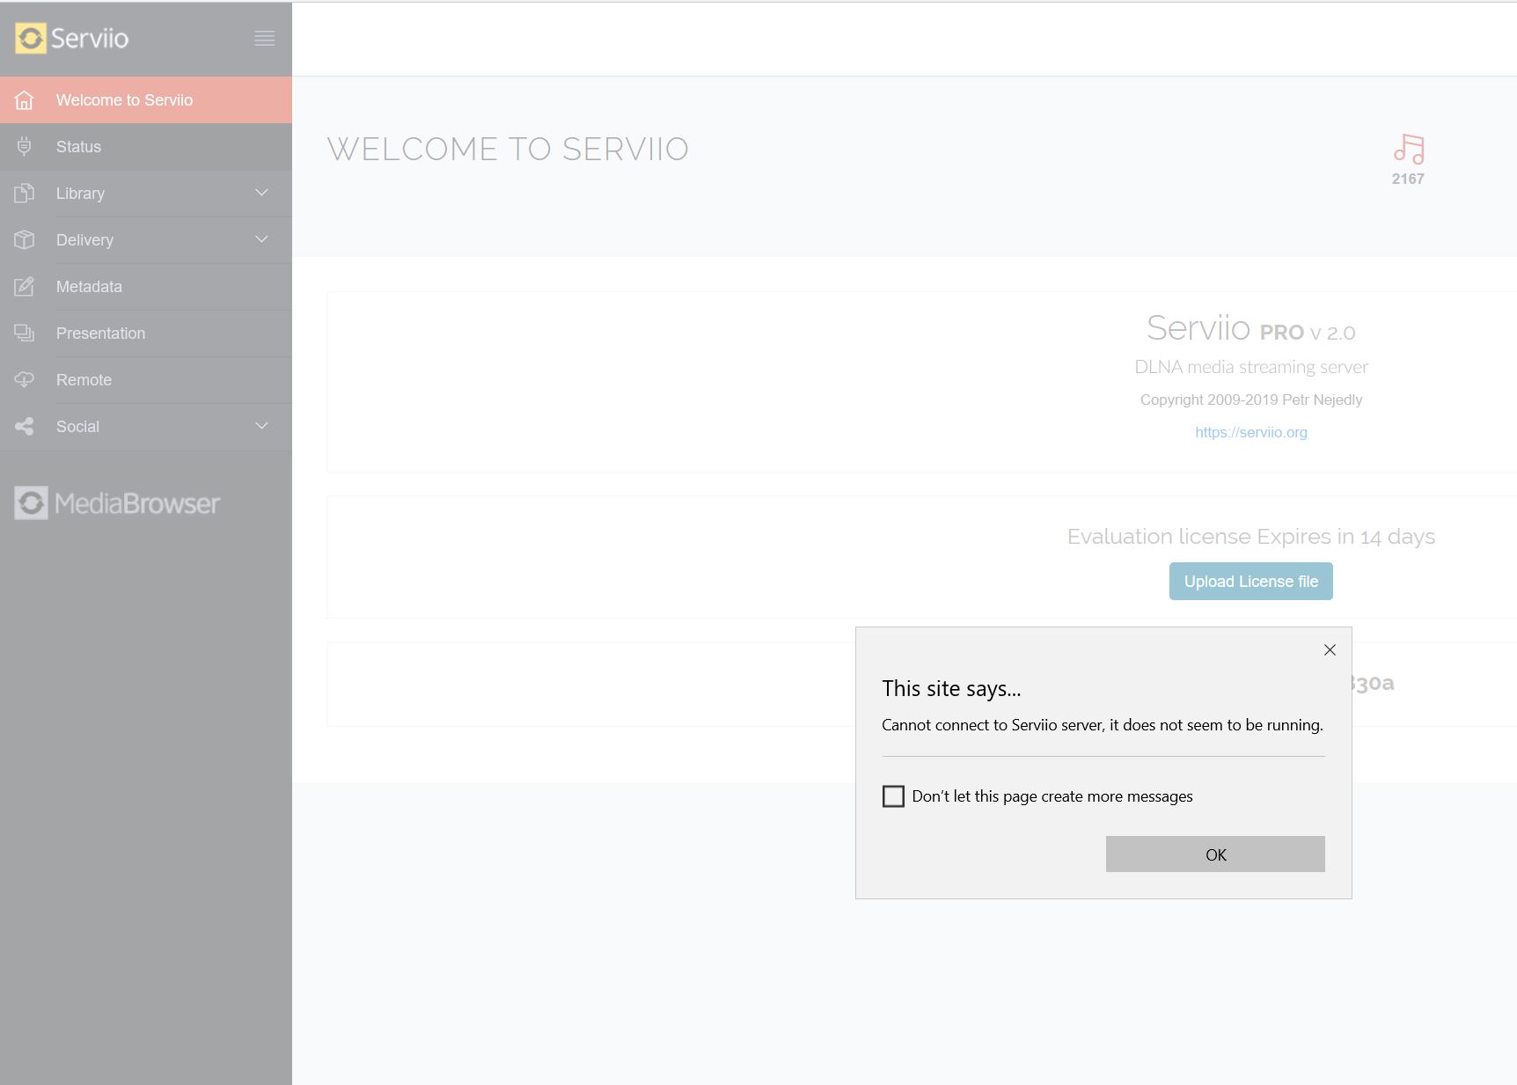
Task: Click the music note icon above 2167
Action: click(1409, 149)
